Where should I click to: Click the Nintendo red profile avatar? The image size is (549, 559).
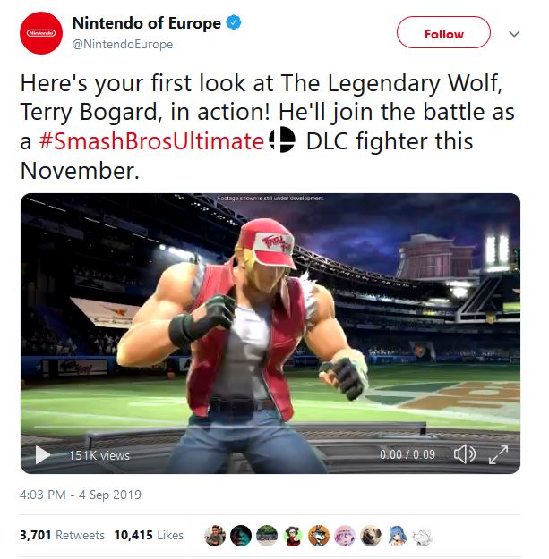coord(41,33)
